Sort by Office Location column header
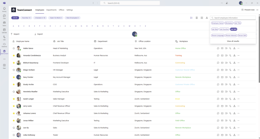The image size is (260, 139). [x=144, y=41]
